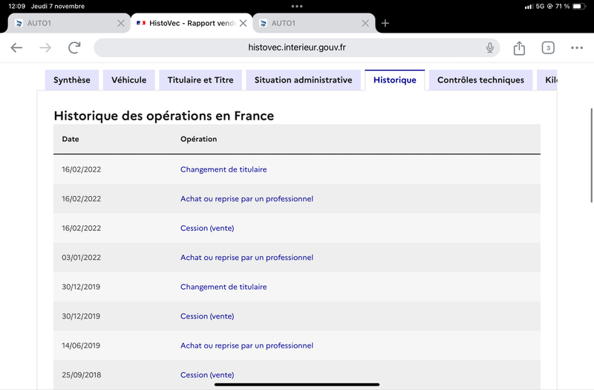Add a new browser tab
The image size is (594, 390).
pos(385,23)
